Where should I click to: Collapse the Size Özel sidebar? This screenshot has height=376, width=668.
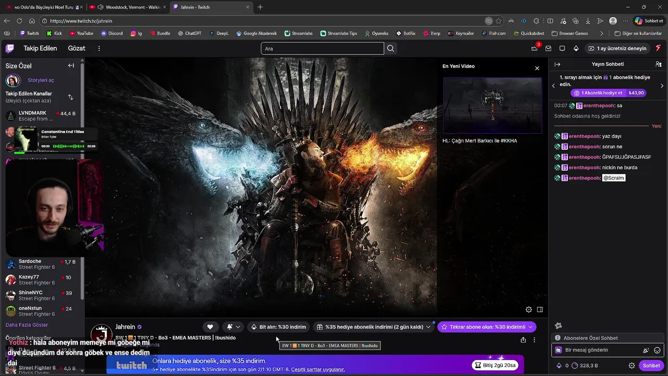pyautogui.click(x=71, y=66)
